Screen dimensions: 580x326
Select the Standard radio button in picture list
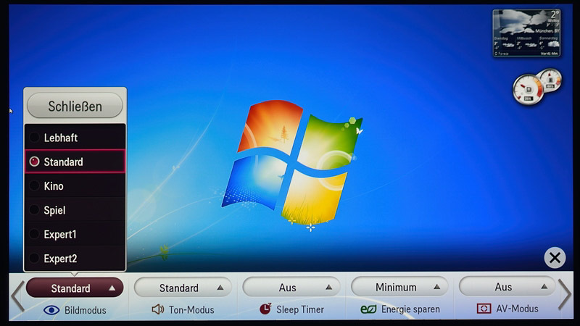pyautogui.click(x=34, y=162)
